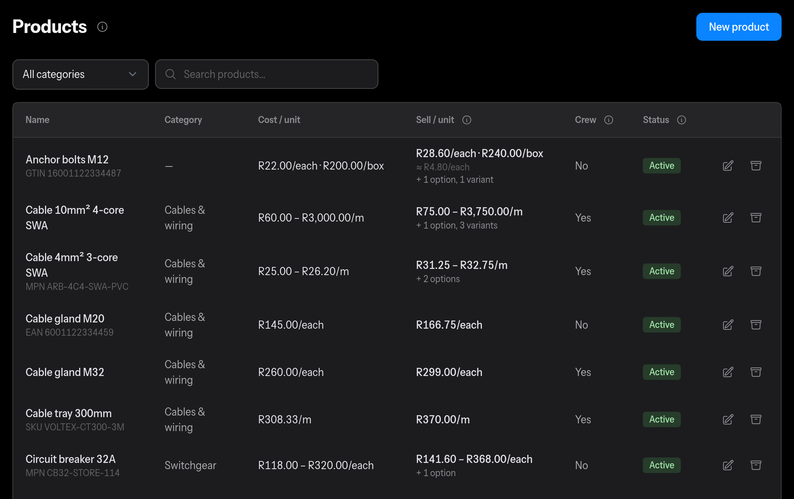Edit the Cable 4mm² 3-core SWA row
The image size is (794, 499).
click(728, 271)
